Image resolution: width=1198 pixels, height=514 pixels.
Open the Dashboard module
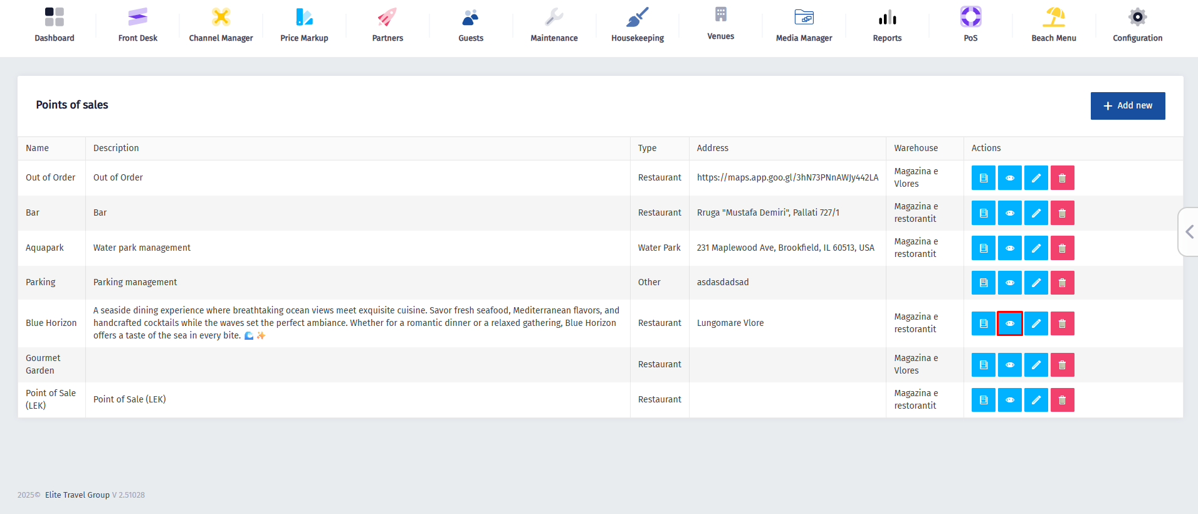click(54, 25)
